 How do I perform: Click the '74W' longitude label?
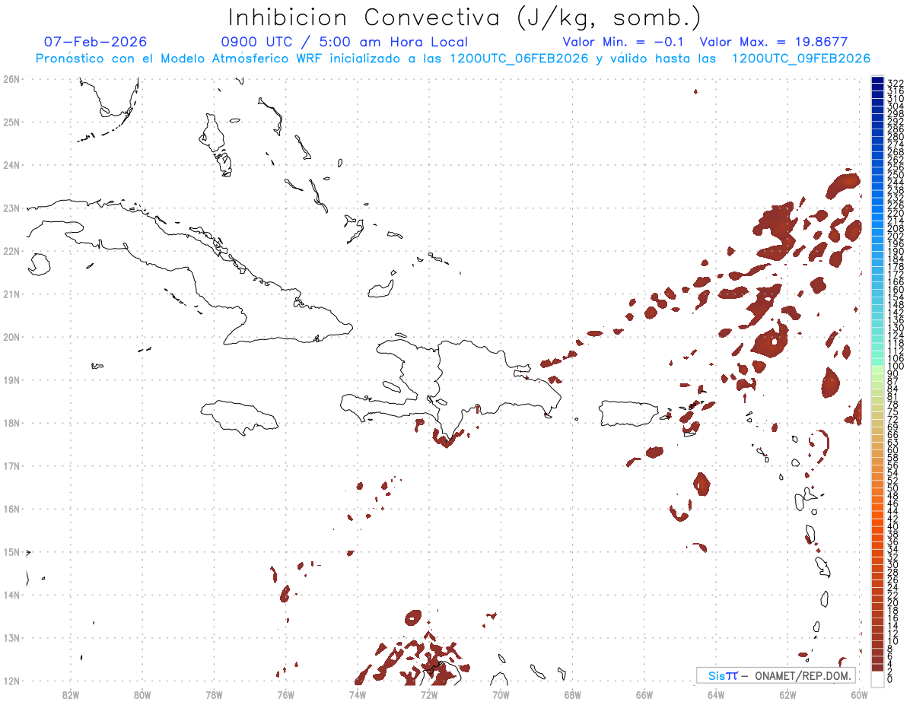click(x=357, y=694)
